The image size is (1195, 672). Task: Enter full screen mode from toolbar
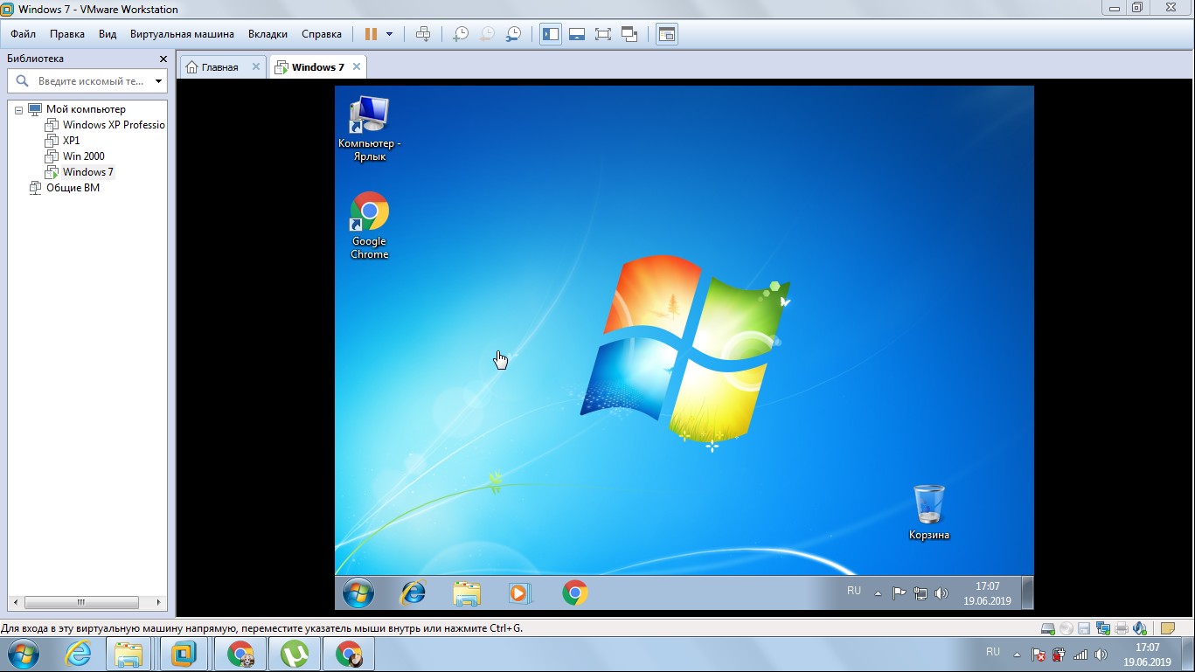click(x=602, y=34)
